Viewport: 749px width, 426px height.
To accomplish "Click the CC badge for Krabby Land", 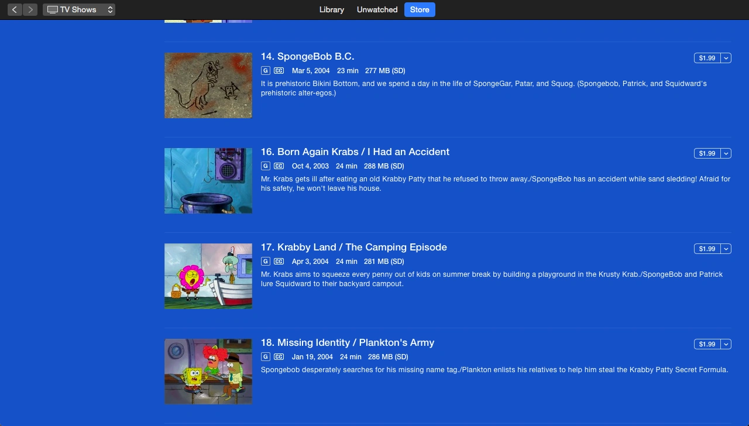I will (279, 262).
